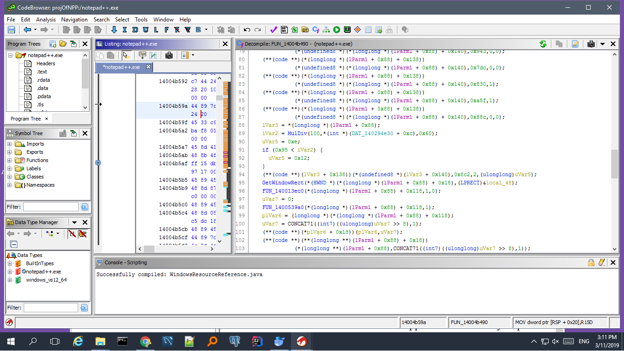Open the File menu
Image resolution: width=624 pixels, height=351 pixels.
11,20
